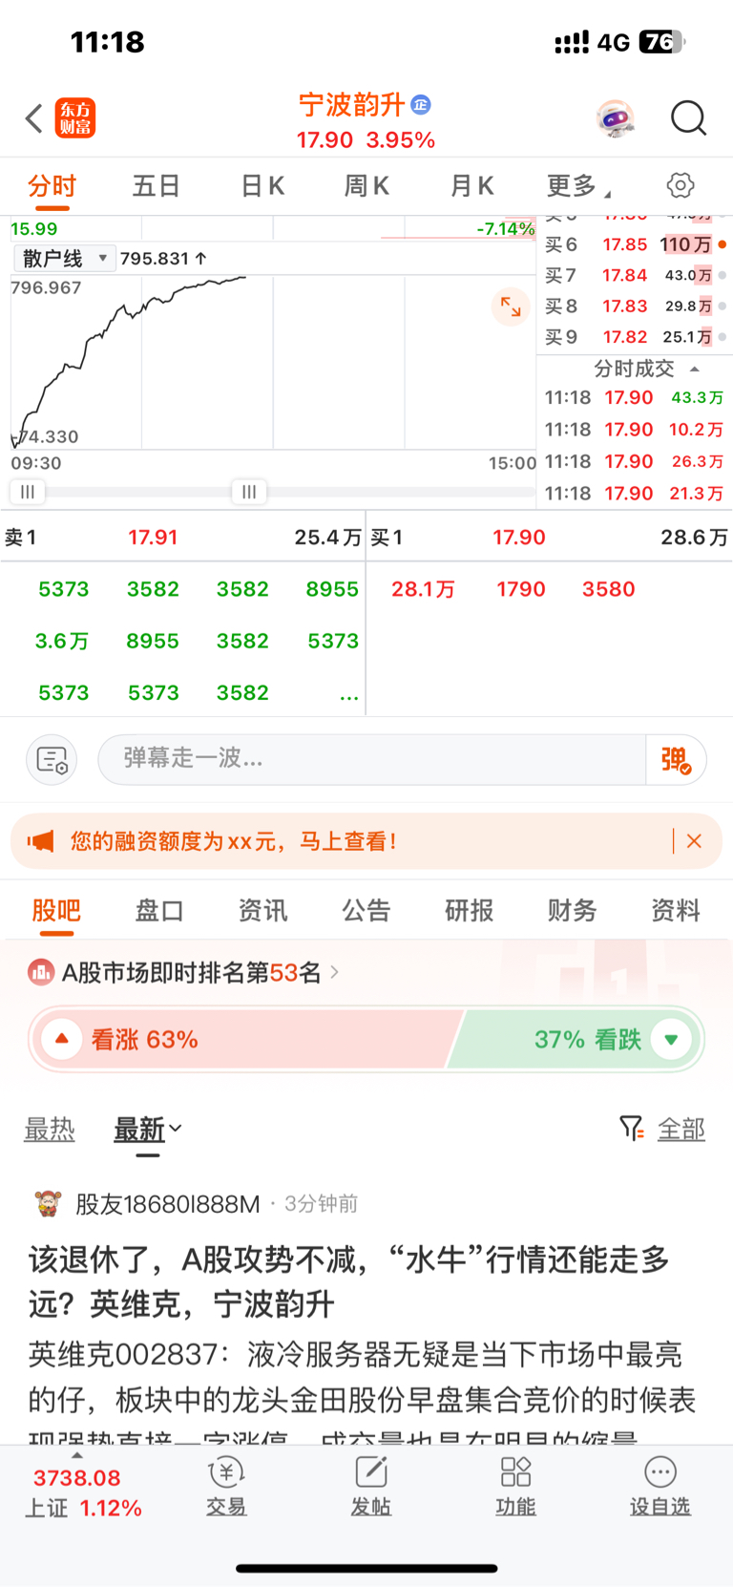Tap the search magnifier icon

coord(688,118)
